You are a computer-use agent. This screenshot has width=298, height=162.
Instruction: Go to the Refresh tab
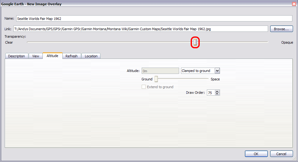[72, 56]
